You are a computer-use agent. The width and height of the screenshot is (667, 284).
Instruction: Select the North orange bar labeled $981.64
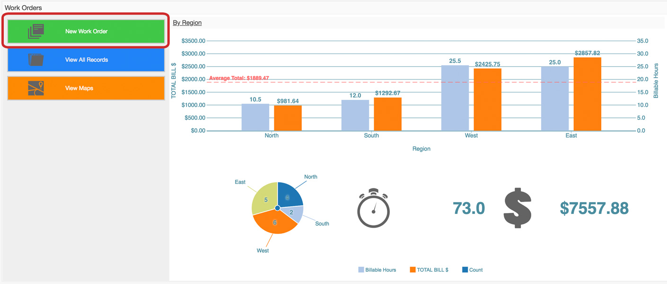point(288,118)
